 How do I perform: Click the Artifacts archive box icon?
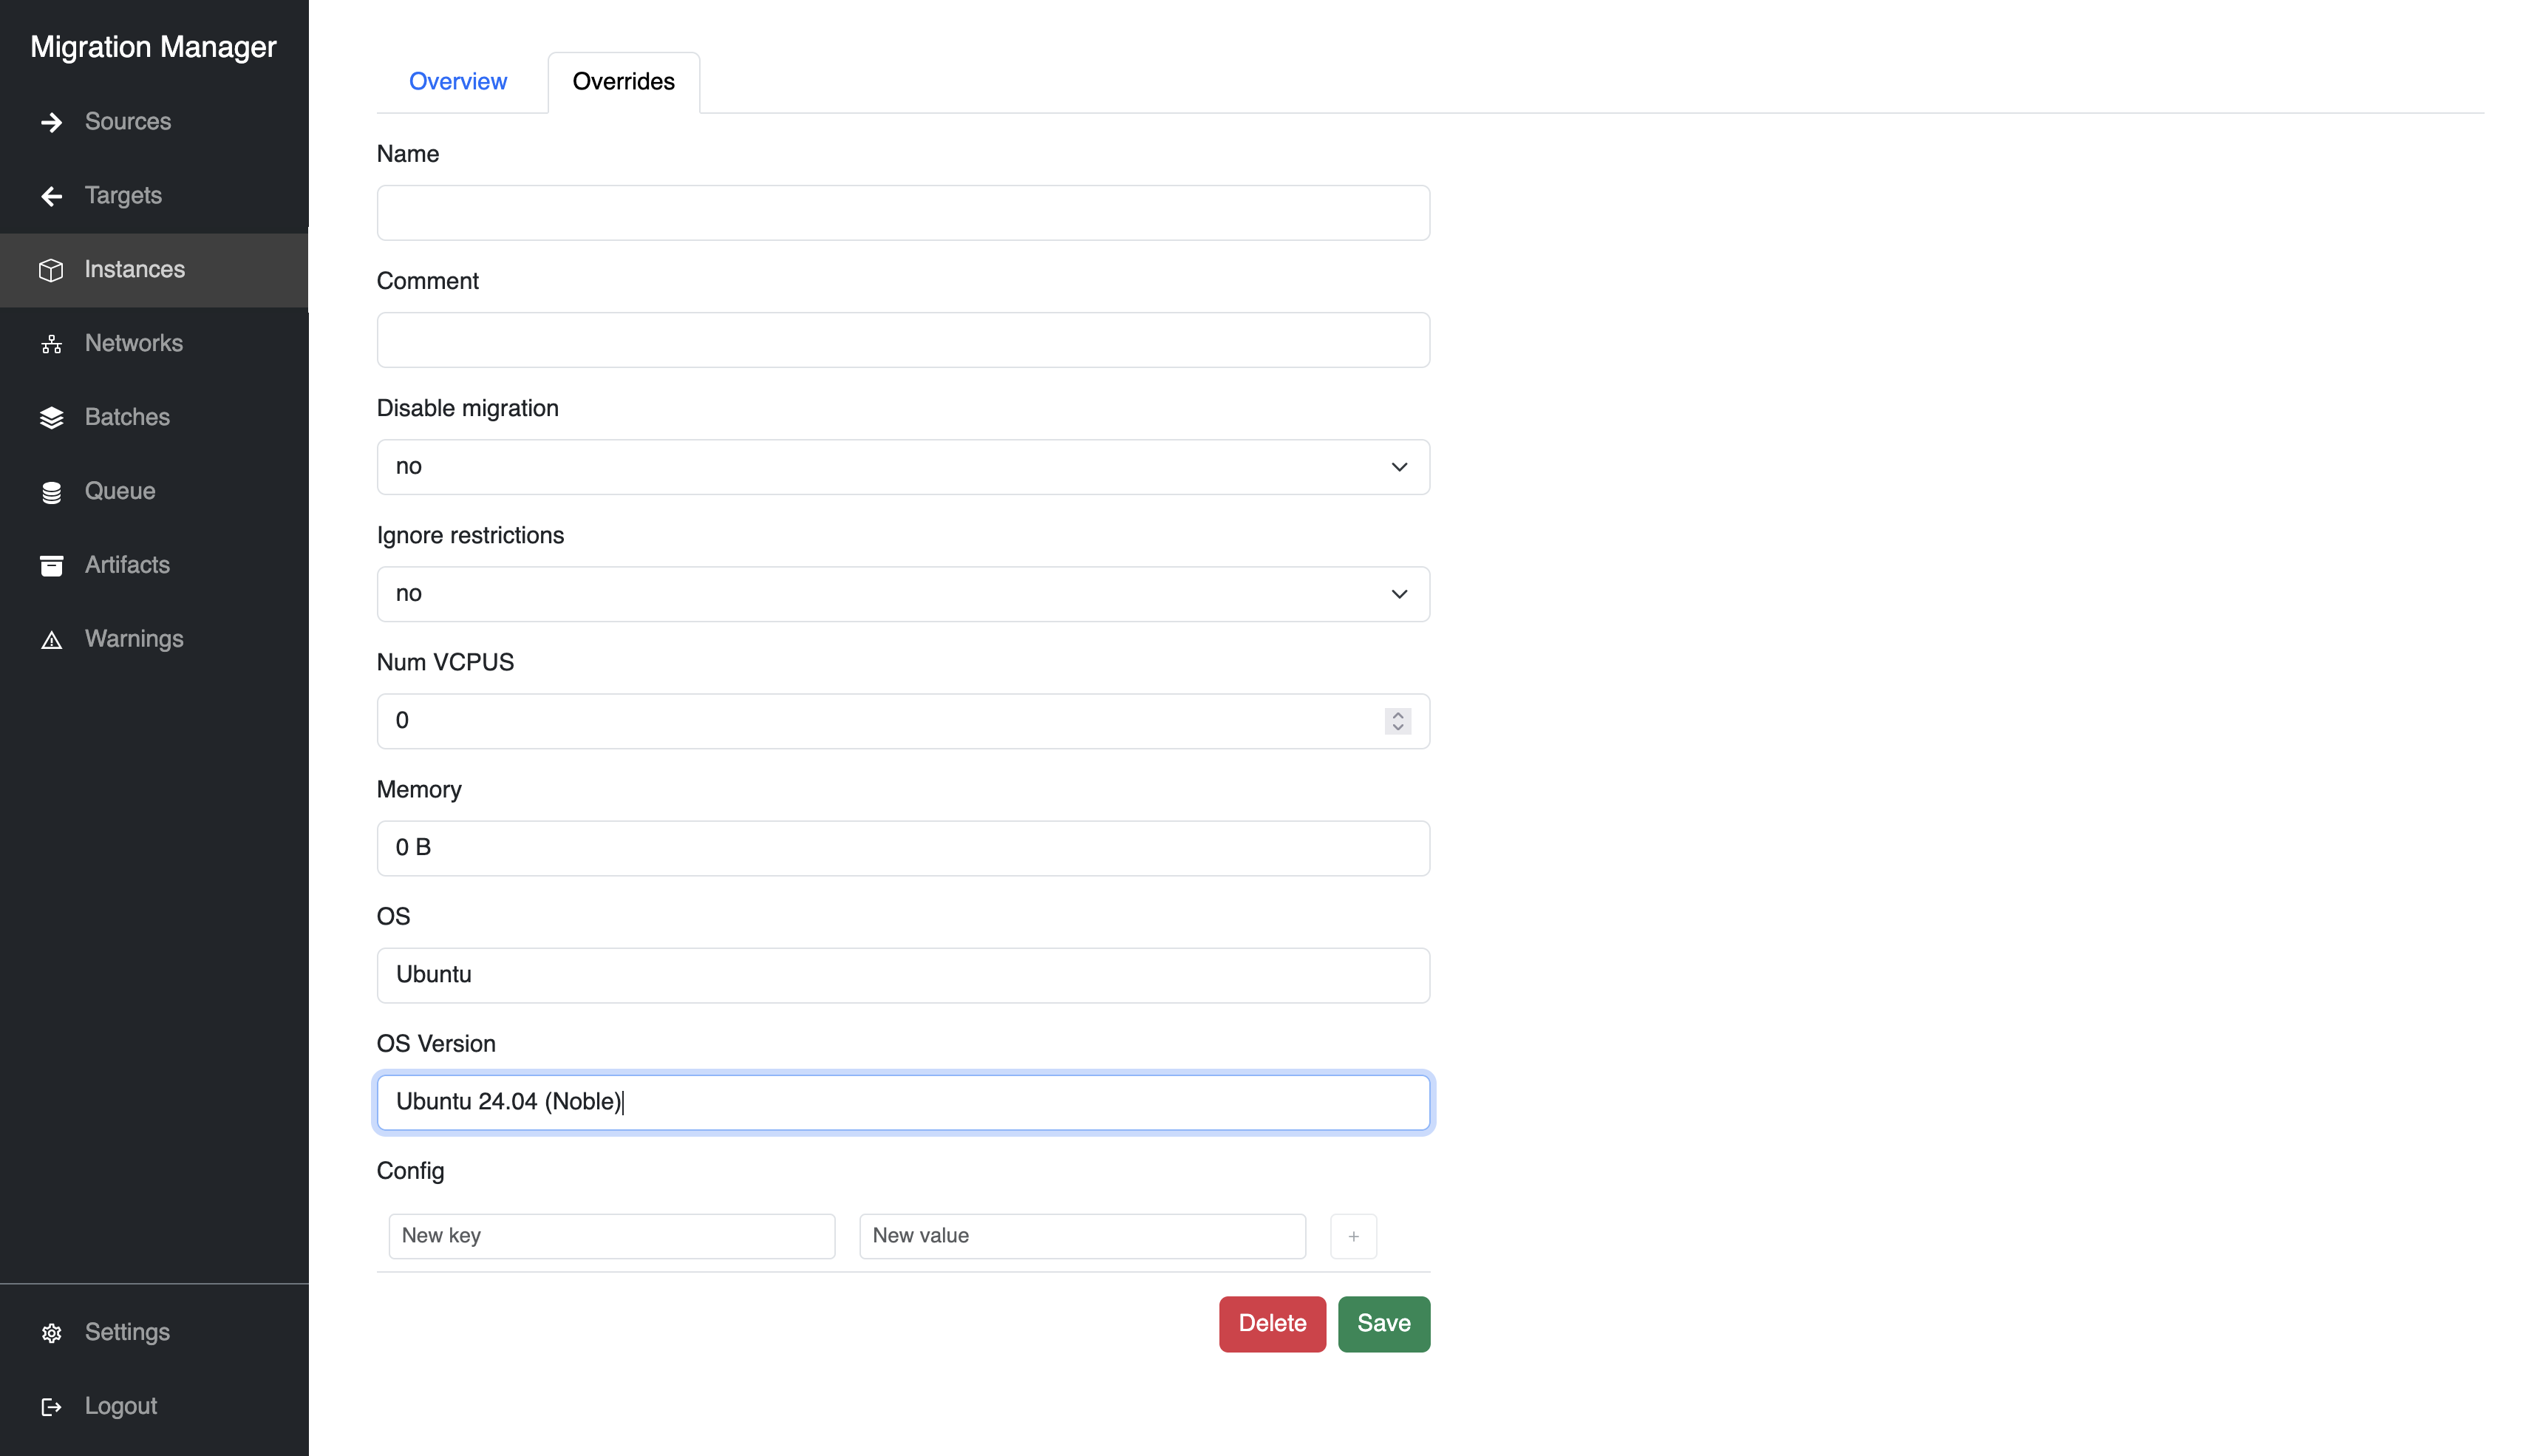click(51, 566)
